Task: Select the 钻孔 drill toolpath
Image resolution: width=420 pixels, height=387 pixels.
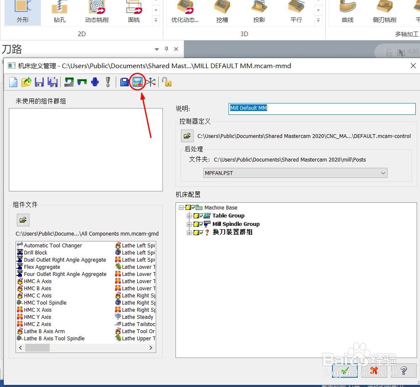Action: point(59,13)
